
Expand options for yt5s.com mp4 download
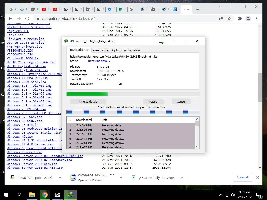182,178
